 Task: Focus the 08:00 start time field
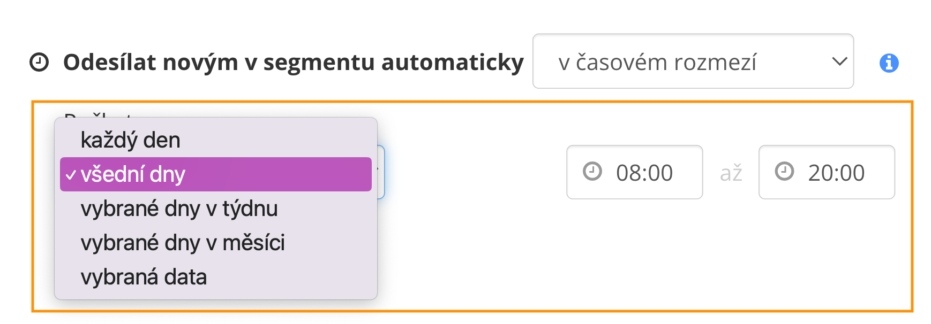tap(644, 173)
